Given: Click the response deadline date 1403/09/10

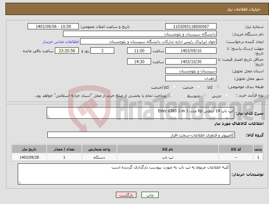Looking at the screenshot, I should point(191,50).
